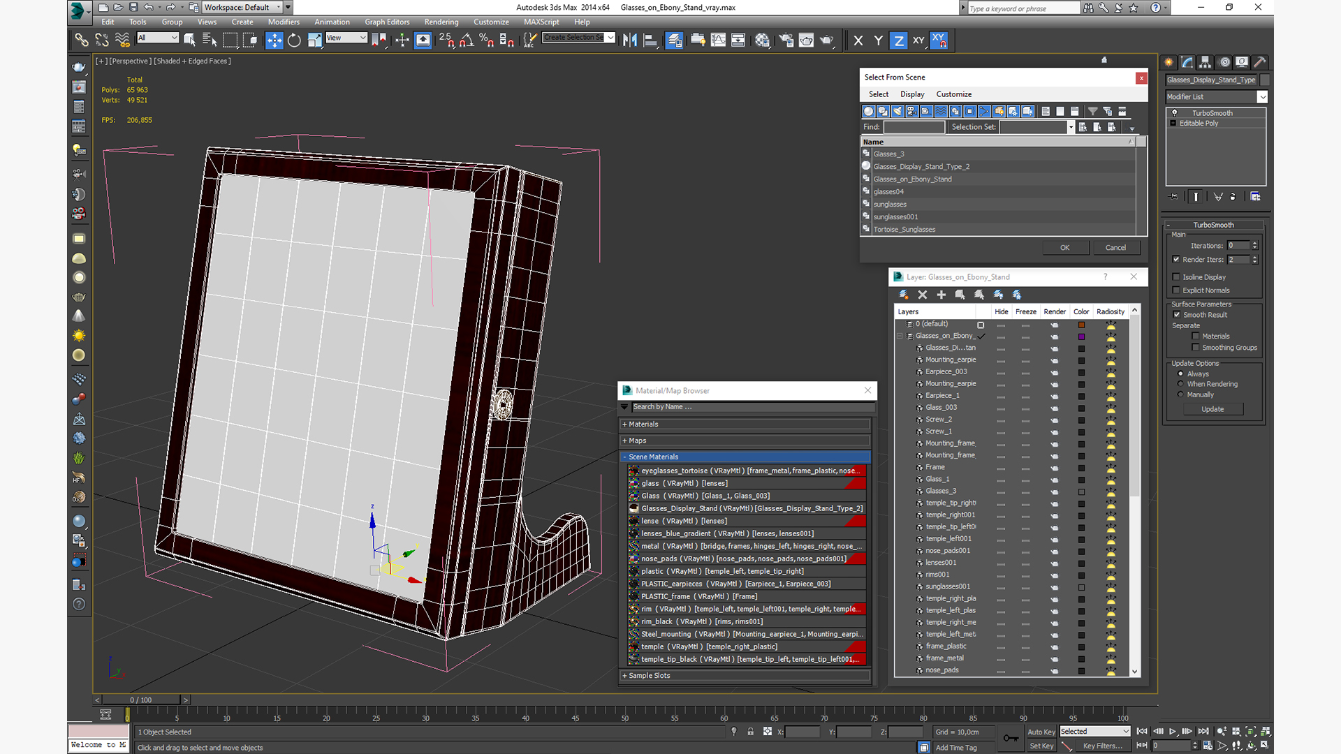
Task: Open the Mirror tool in main toolbar
Action: 630,40
